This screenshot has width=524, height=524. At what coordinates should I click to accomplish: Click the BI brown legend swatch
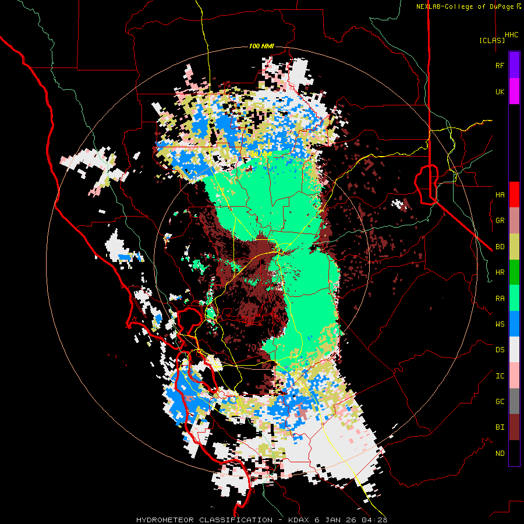tap(514, 427)
